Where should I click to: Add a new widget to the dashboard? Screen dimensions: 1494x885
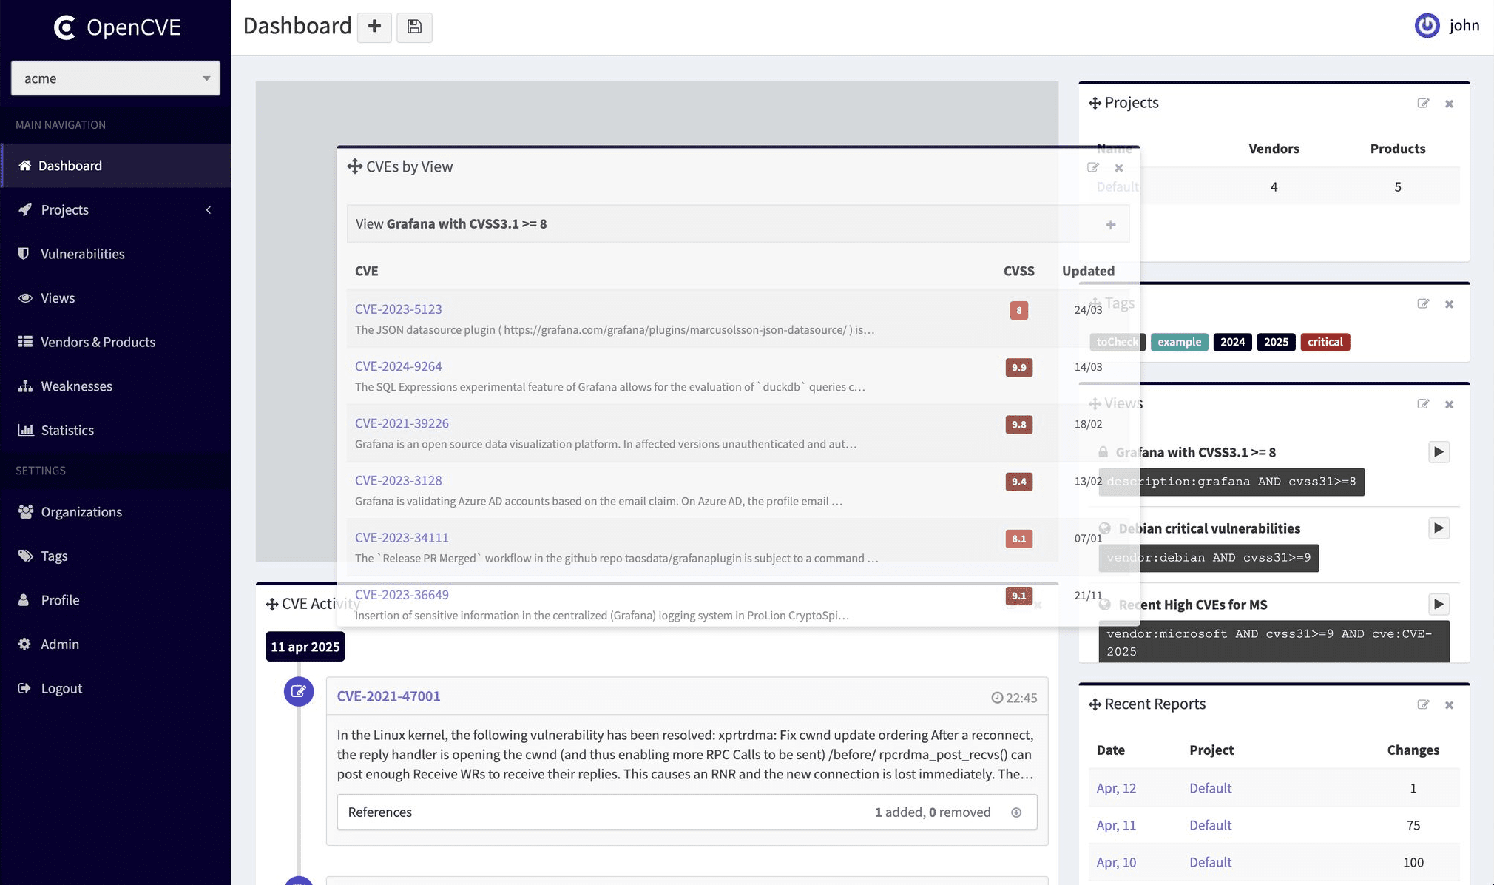(x=374, y=27)
